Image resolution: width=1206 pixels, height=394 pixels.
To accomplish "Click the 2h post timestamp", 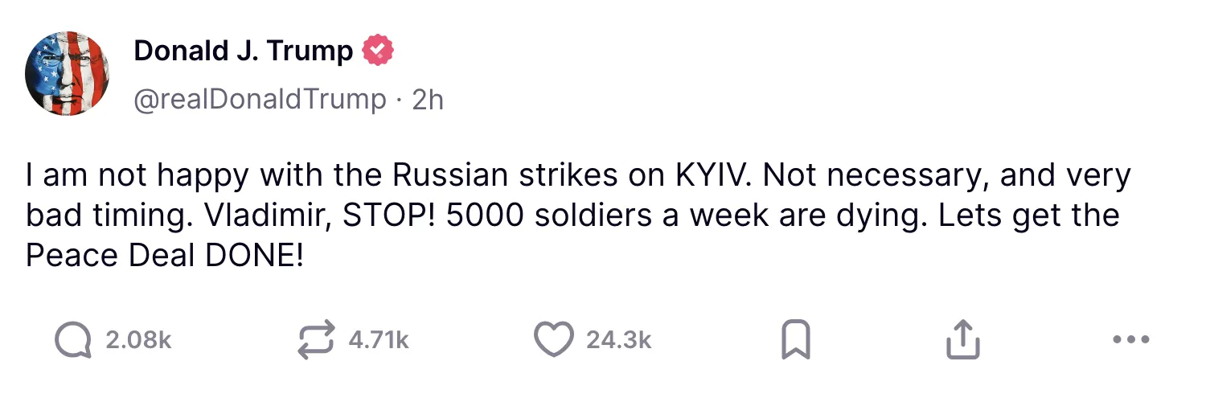I will coord(427,99).
